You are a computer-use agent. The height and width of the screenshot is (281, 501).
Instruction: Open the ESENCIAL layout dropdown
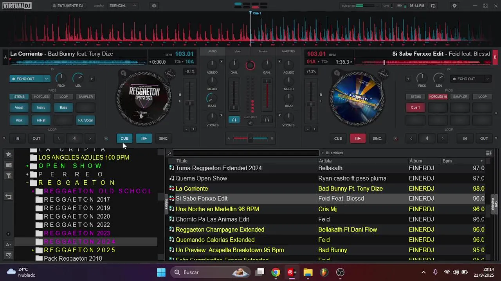pyautogui.click(x=123, y=6)
